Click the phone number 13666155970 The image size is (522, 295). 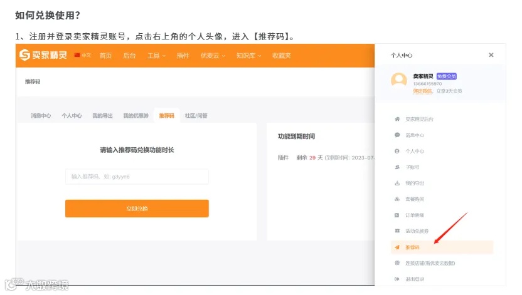click(427, 84)
